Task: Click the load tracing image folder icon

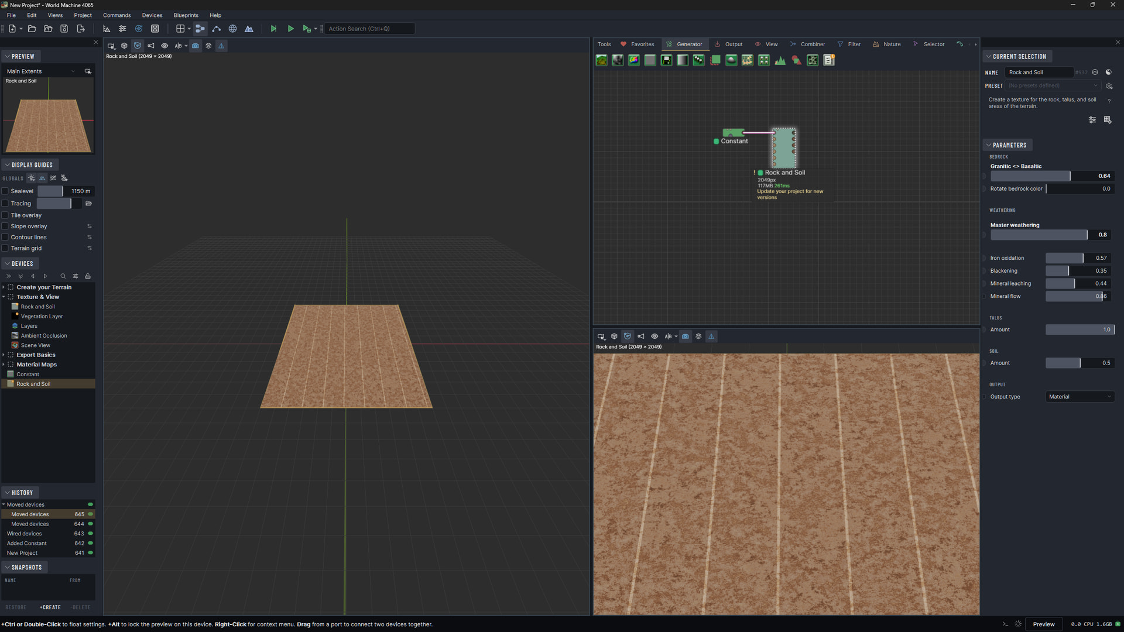Action: (89, 204)
